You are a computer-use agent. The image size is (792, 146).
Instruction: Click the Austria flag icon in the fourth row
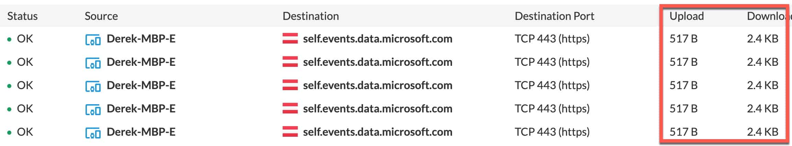point(290,108)
